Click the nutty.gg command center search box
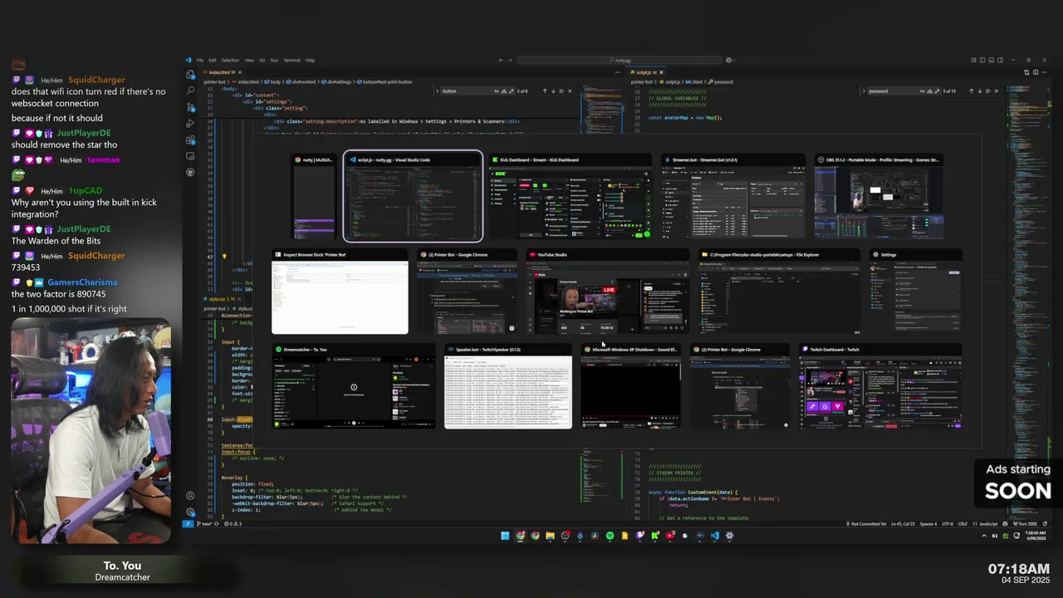Viewport: 1063px width, 598px height. point(620,60)
